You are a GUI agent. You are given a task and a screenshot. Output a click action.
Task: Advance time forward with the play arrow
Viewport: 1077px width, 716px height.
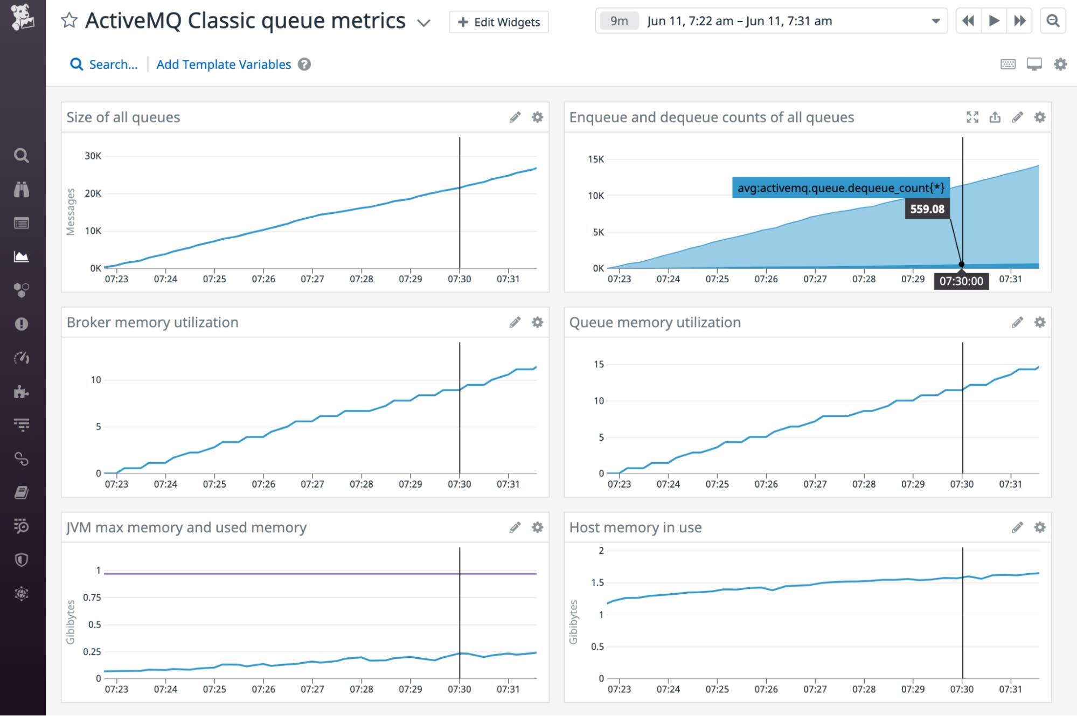pos(993,20)
